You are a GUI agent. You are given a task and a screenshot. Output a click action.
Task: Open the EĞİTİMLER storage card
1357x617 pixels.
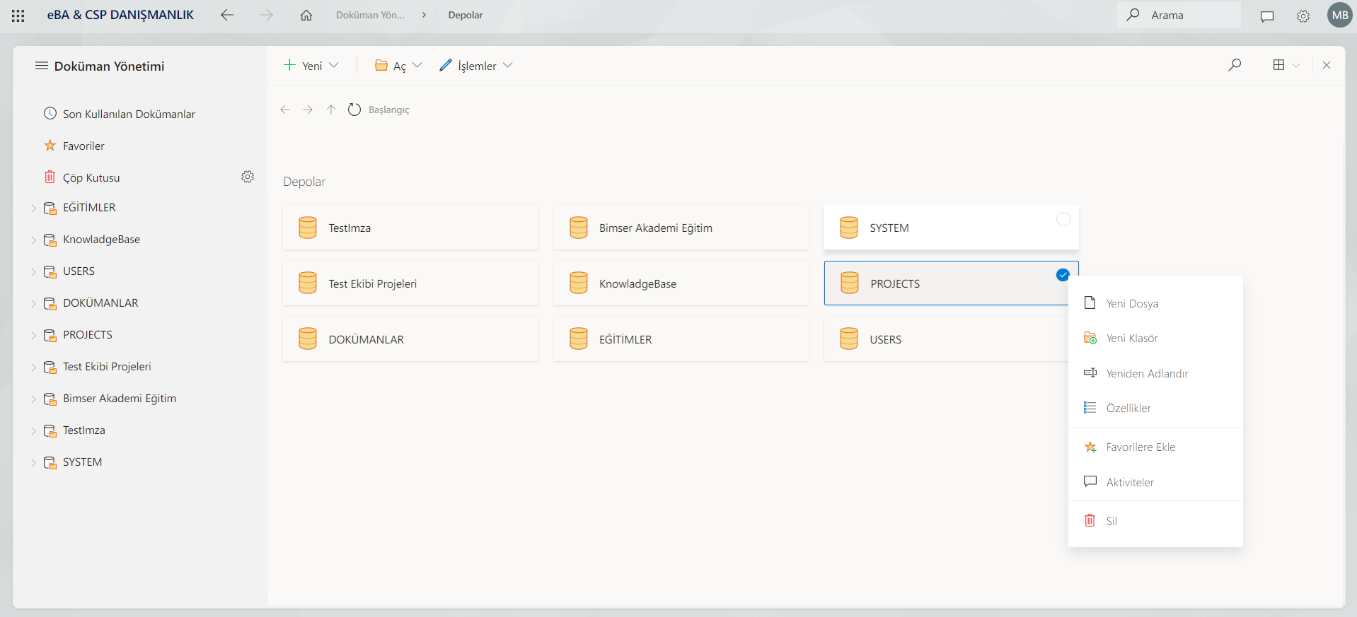pyautogui.click(x=681, y=339)
